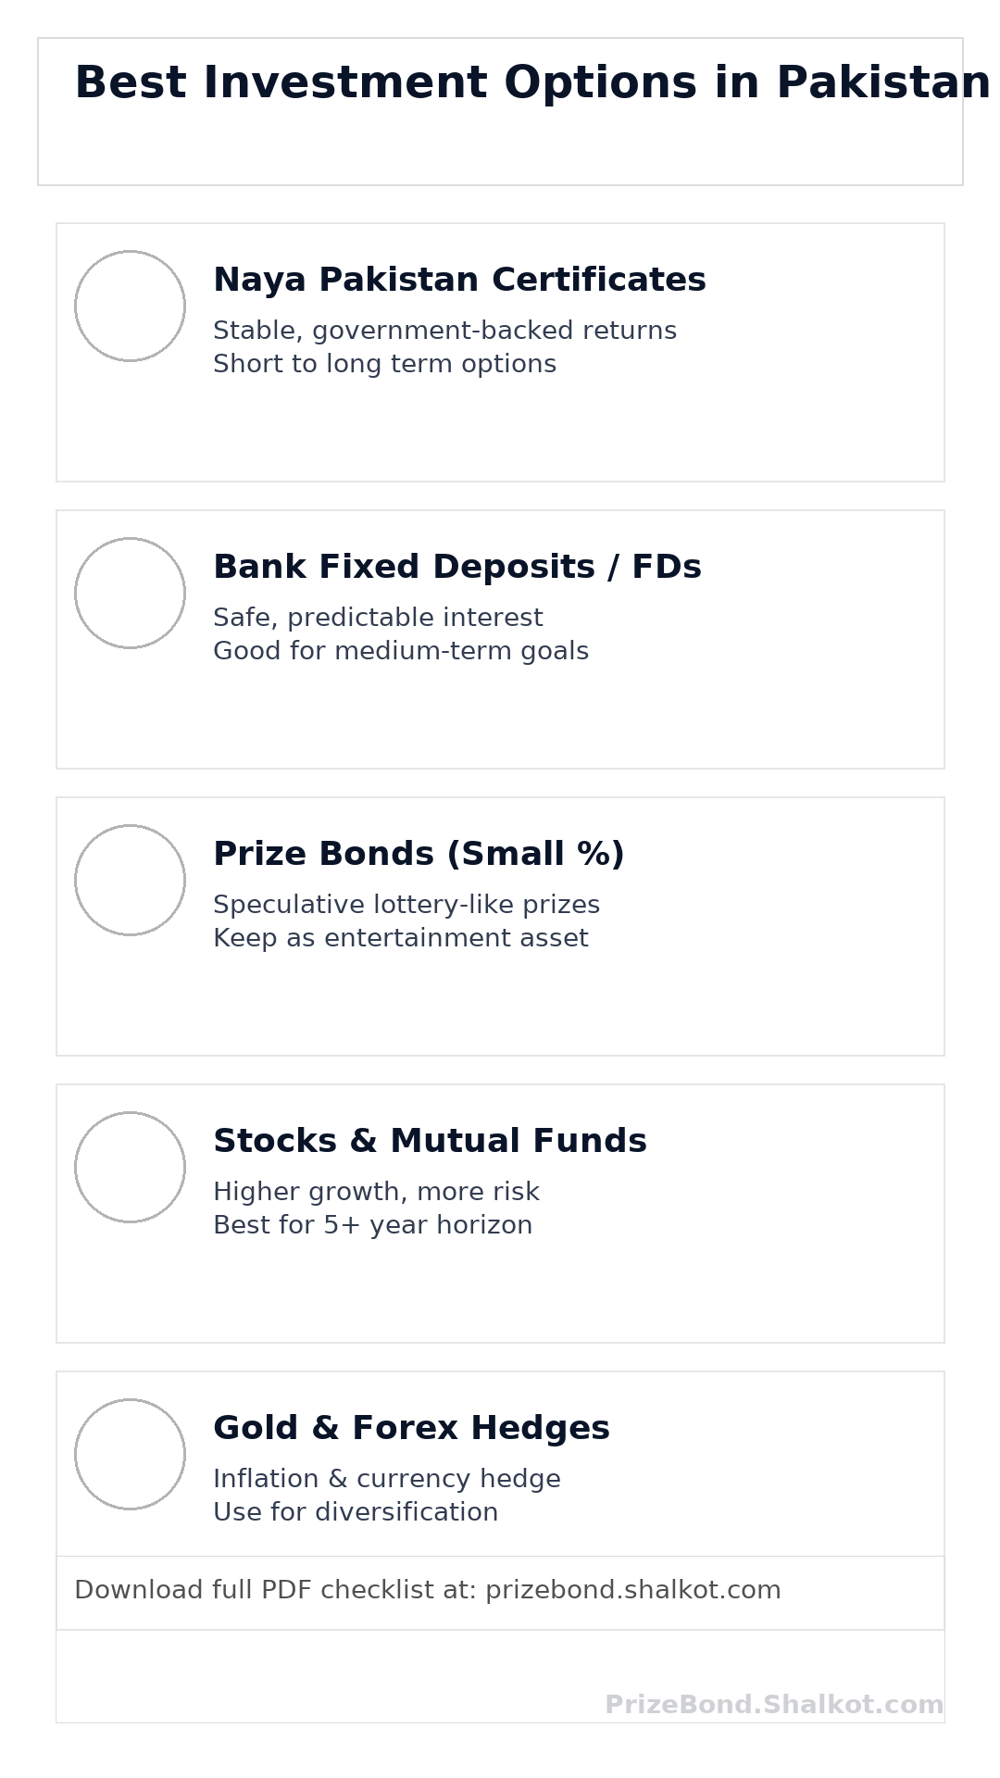The height and width of the screenshot is (1778, 1000).
Task: Click the PrizeBond.Shalkot.com watermark
Action: pos(774,1705)
